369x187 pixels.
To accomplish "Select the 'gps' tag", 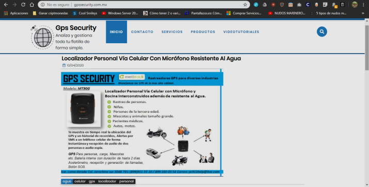I will [92, 181].
